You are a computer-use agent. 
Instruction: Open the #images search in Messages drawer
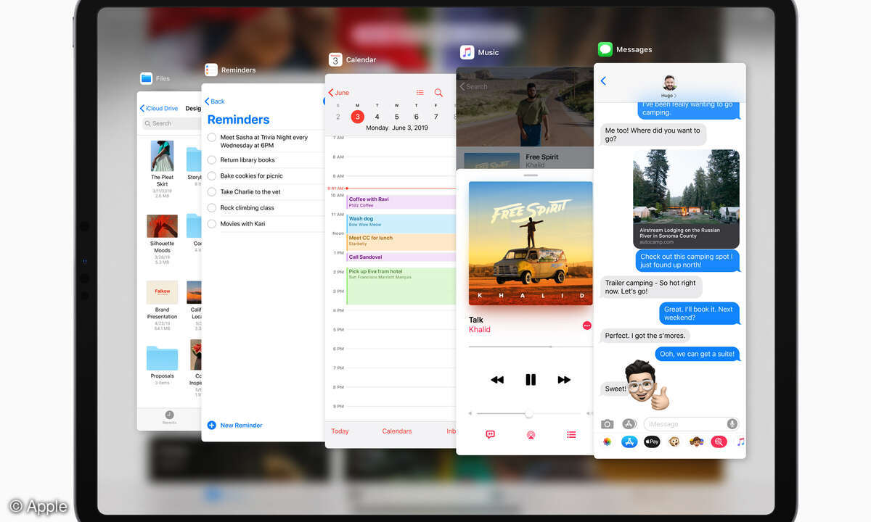(x=719, y=442)
